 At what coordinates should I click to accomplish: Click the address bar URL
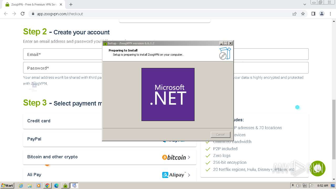pyautogui.click(x=60, y=14)
